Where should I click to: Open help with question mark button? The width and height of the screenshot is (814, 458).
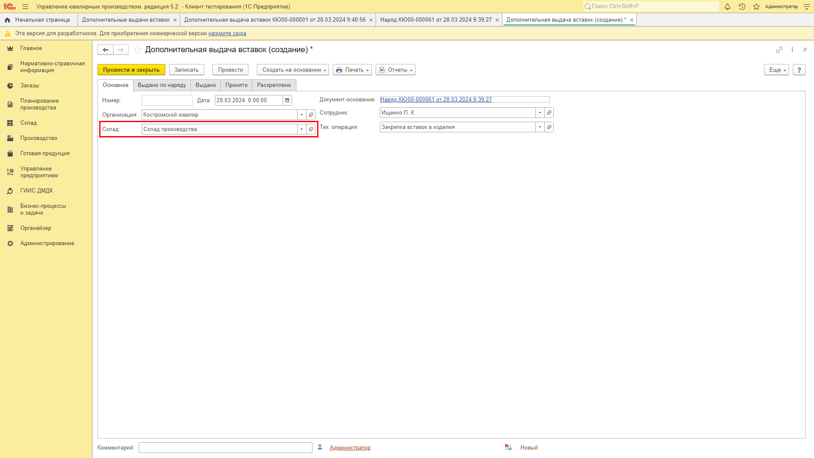tap(799, 70)
